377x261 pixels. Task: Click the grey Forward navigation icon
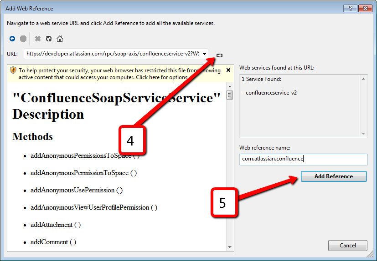[x=23, y=39]
